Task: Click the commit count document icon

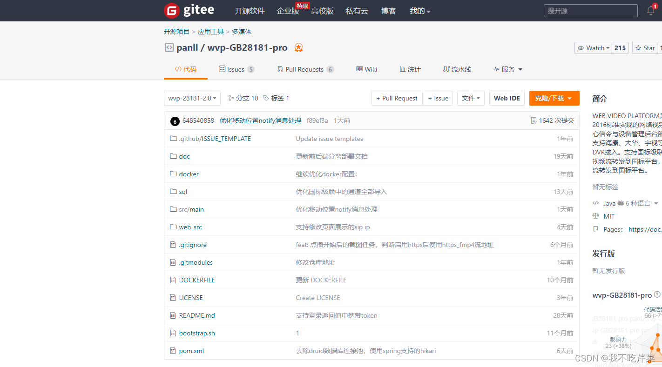Action: click(x=534, y=120)
